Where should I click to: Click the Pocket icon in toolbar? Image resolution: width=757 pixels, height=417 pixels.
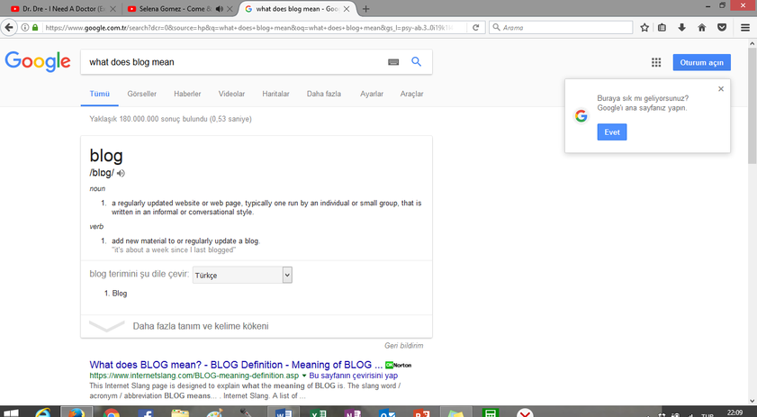coord(722,28)
